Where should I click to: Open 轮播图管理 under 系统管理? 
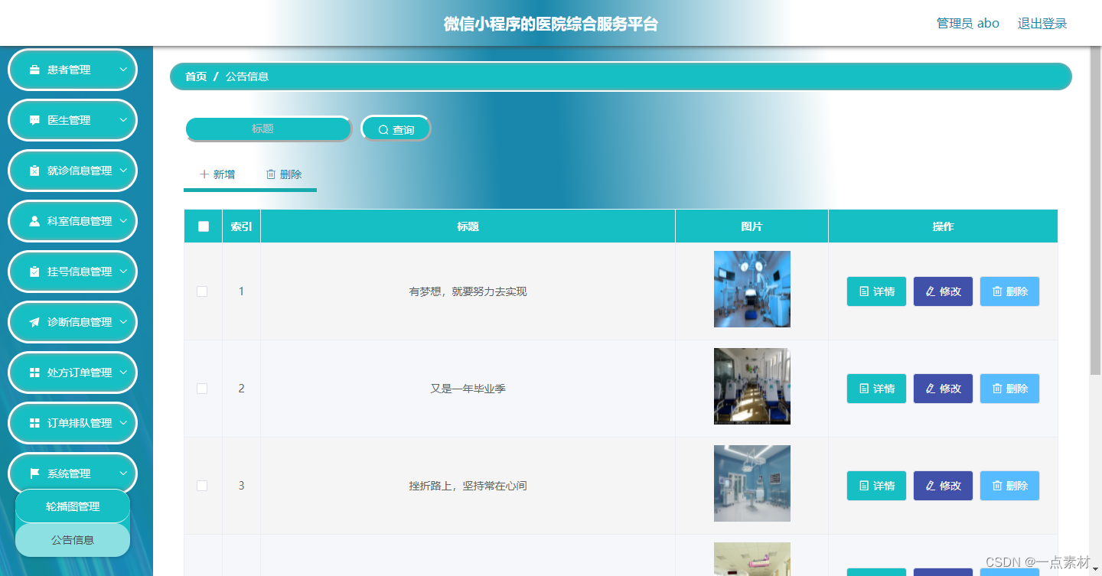(x=72, y=506)
